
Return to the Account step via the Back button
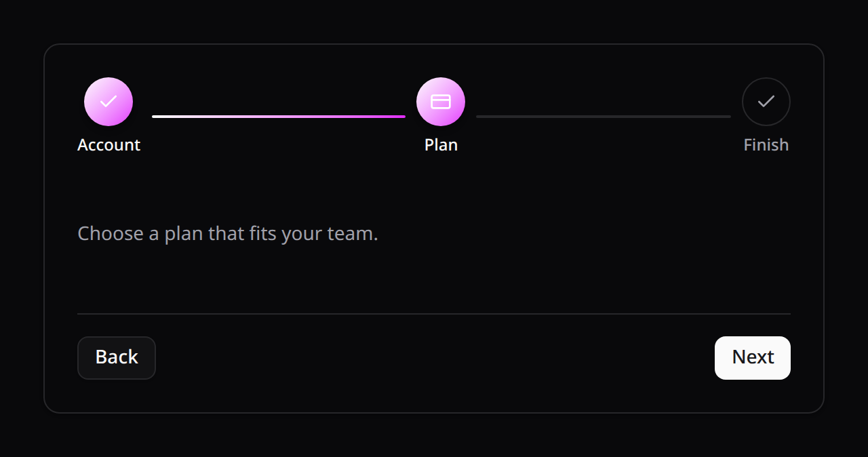117,358
